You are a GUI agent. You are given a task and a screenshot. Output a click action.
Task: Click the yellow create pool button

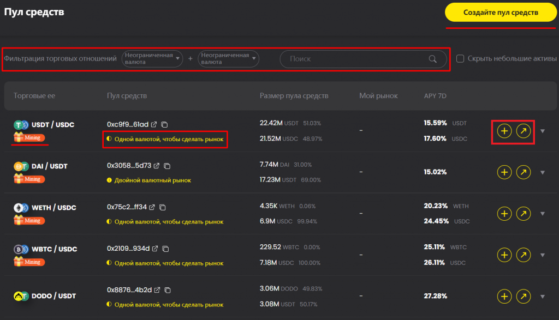coord(501,12)
